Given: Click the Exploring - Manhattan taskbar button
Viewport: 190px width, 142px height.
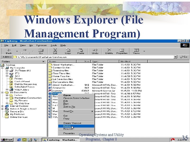Looking at the screenshot, I should click(x=61, y=140).
